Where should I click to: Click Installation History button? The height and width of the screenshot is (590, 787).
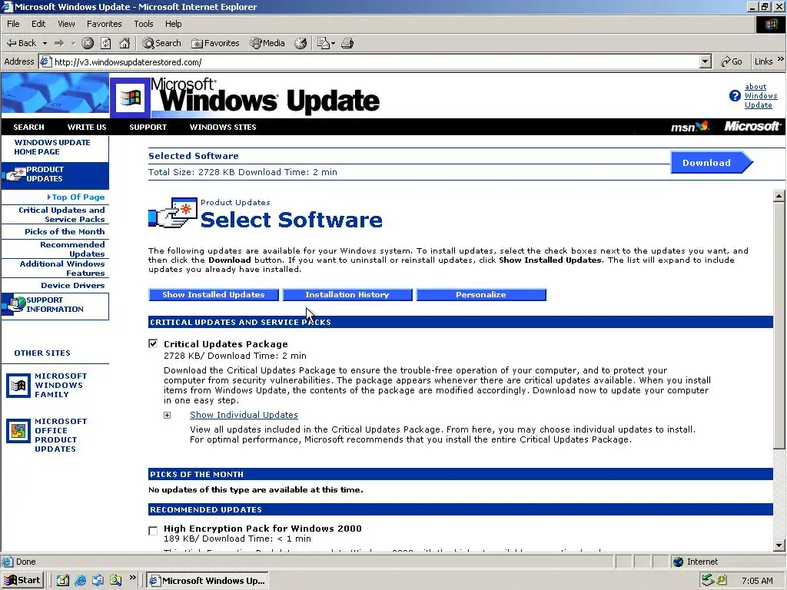click(x=347, y=294)
